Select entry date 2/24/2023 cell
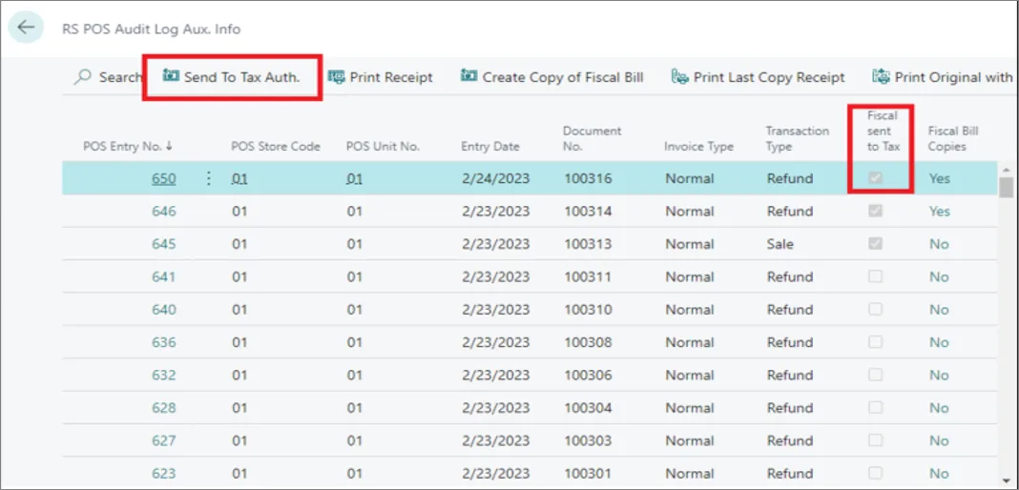1019x490 pixels. tap(495, 178)
